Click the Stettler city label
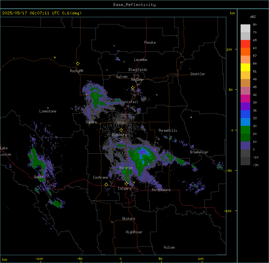Viewport: 269px width, 263px height. tap(198, 74)
